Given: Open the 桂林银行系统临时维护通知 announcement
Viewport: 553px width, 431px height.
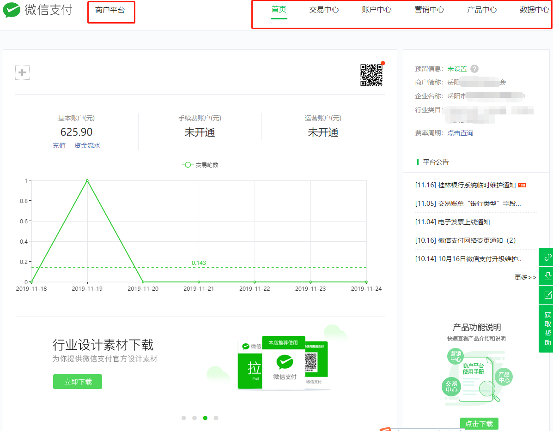Looking at the screenshot, I should pyautogui.click(x=465, y=185).
